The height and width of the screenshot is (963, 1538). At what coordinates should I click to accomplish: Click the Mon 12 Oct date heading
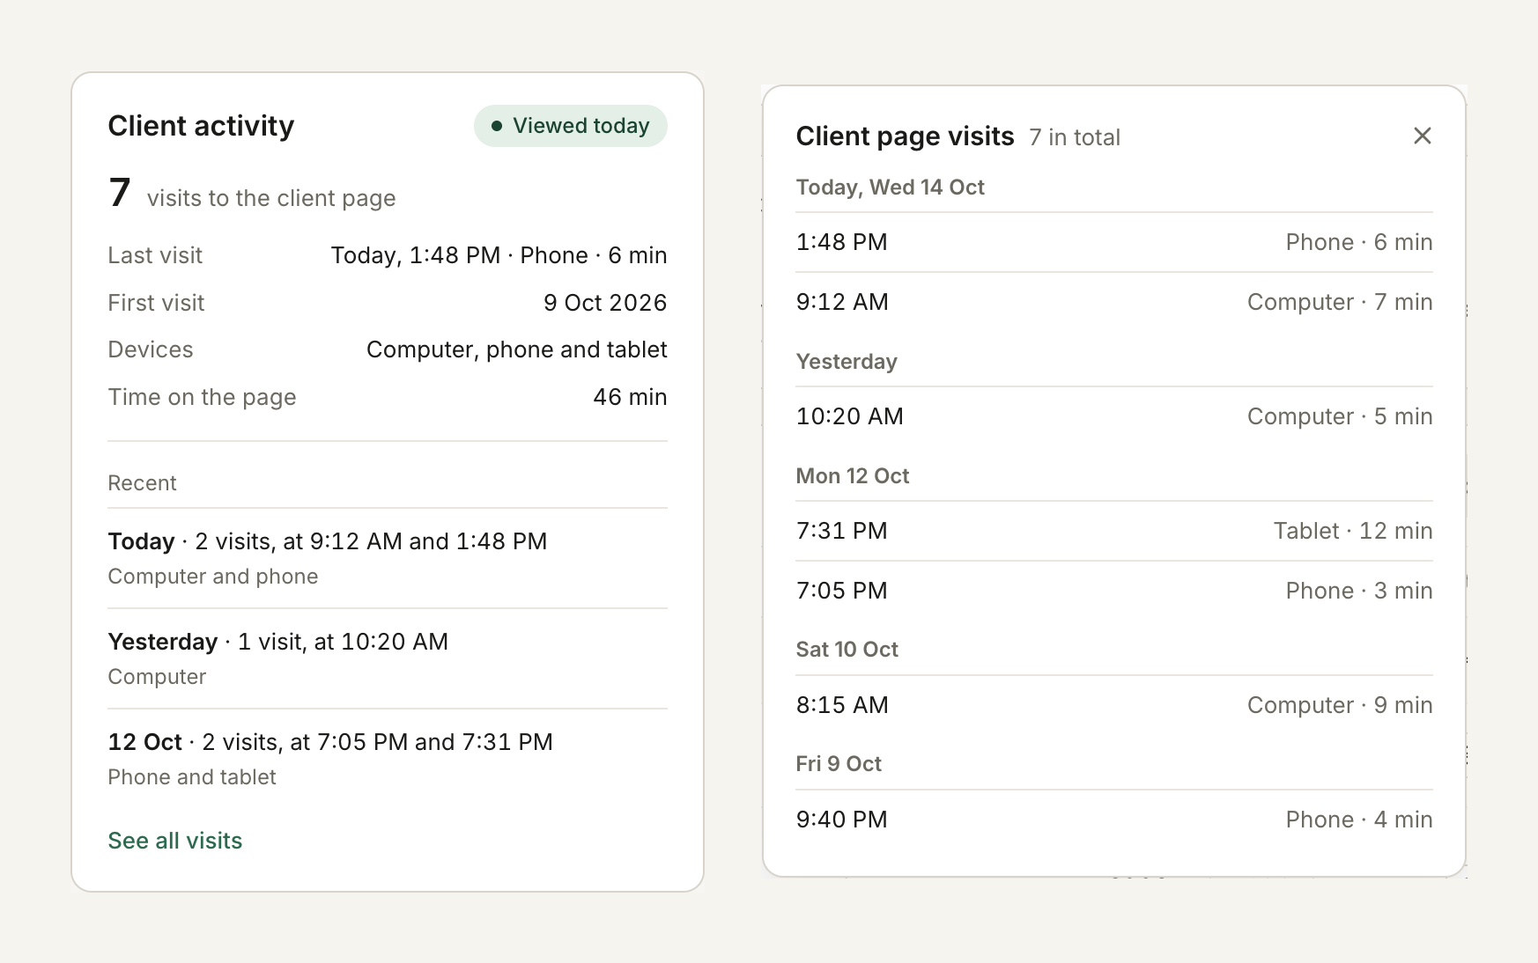click(853, 476)
